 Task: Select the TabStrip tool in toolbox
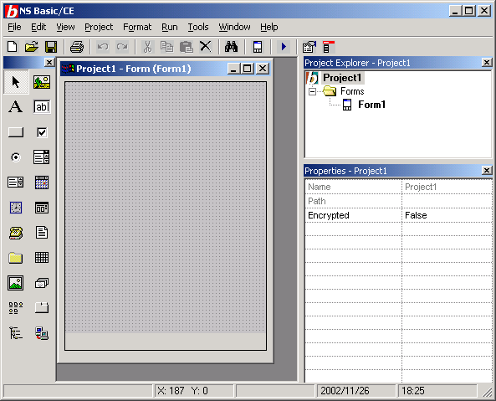(x=42, y=307)
